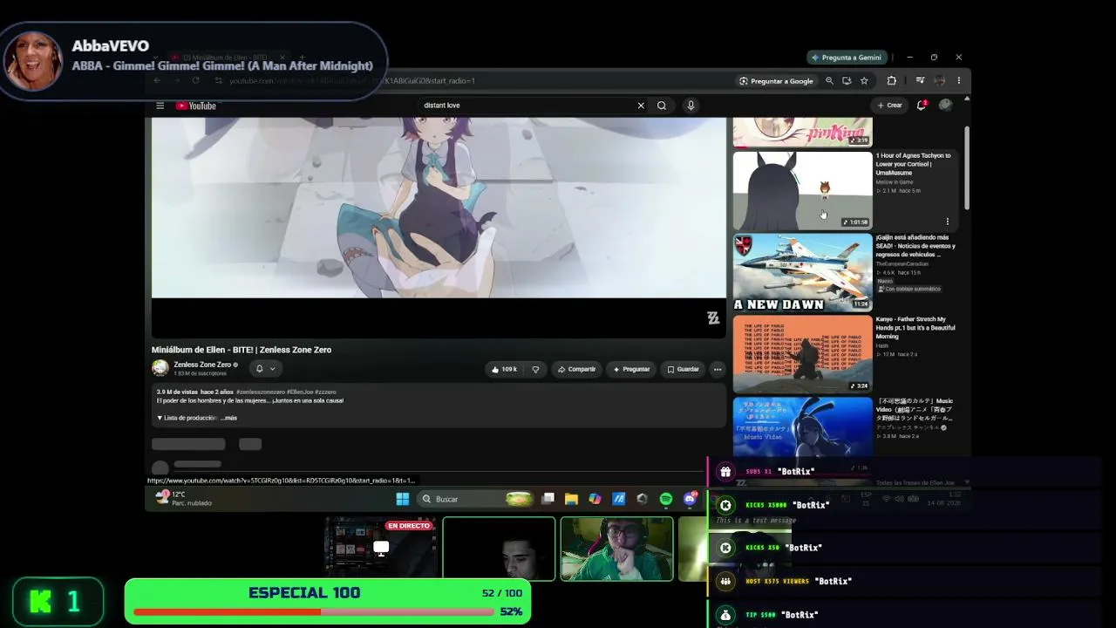Image resolution: width=1116 pixels, height=628 pixels.
Task: Open the Gaijin SEAD news video title
Action: (914, 246)
